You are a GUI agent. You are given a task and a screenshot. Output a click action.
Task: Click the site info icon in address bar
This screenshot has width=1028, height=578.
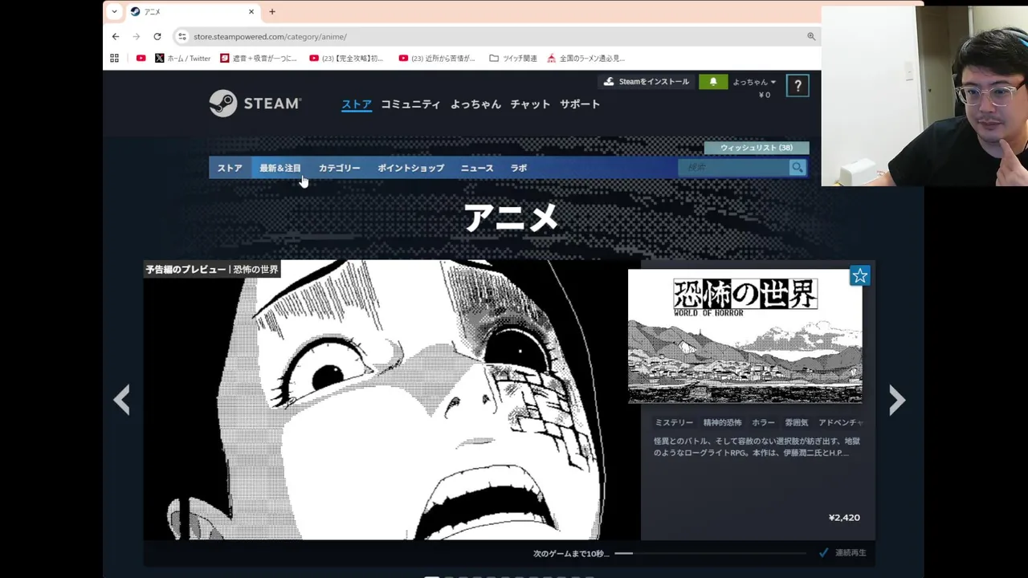[182, 36]
